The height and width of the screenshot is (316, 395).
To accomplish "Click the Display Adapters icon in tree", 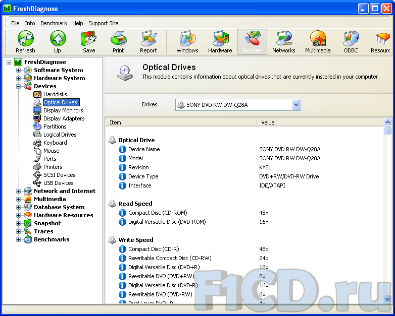I will tap(37, 118).
